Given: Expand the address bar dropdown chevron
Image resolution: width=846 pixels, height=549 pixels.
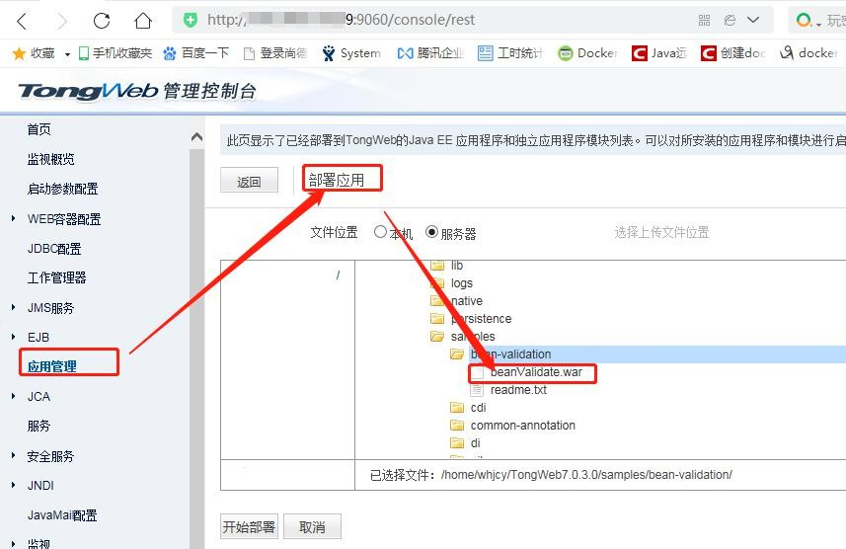Looking at the screenshot, I should pyautogui.click(x=753, y=20).
